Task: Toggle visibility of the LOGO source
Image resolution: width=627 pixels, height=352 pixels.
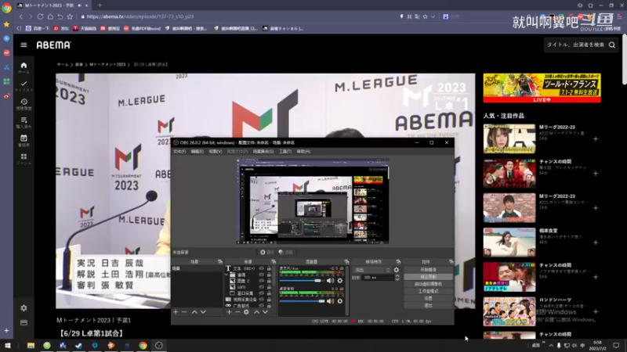Action: pos(262,287)
